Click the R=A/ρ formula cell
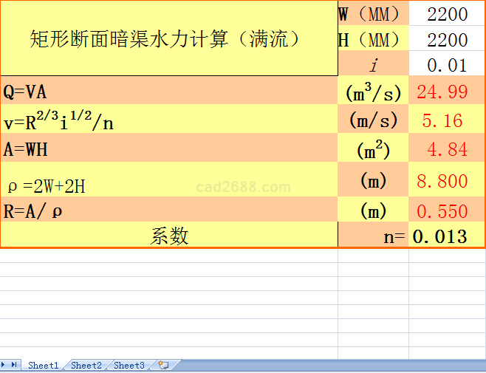Viewport: 486px width, 373px height. [168, 211]
